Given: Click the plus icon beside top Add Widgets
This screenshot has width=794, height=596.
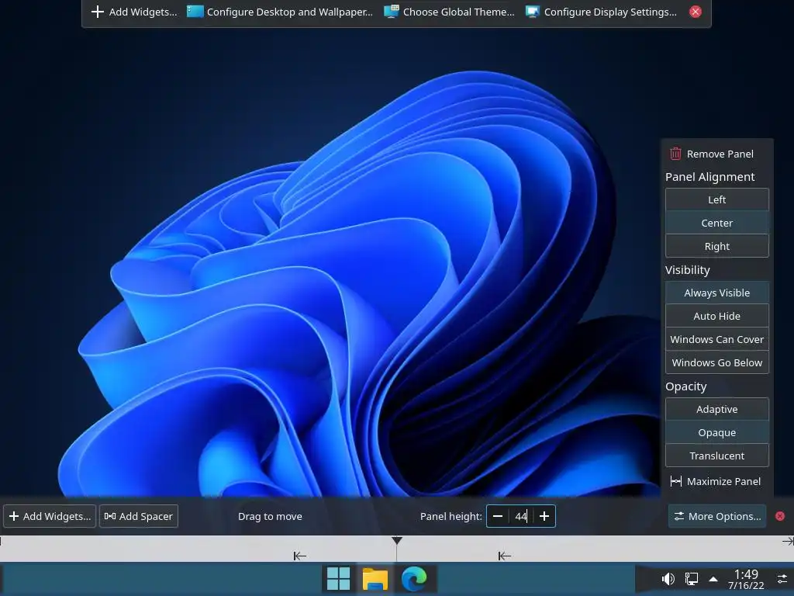Looking at the screenshot, I should tap(97, 12).
